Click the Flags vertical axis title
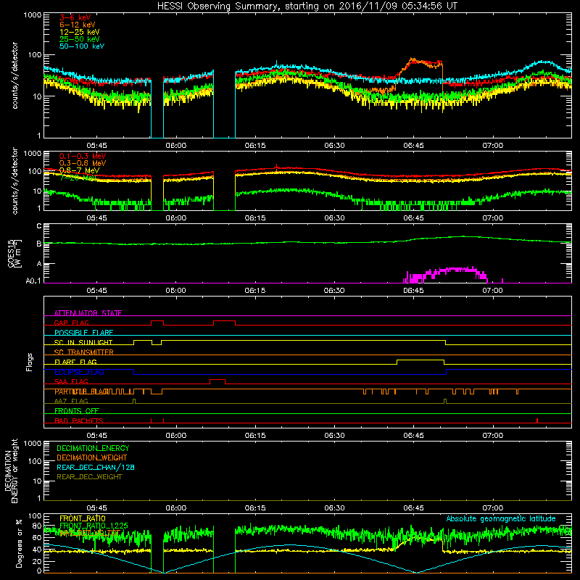Screen dimensions: 580x580 pos(30,362)
